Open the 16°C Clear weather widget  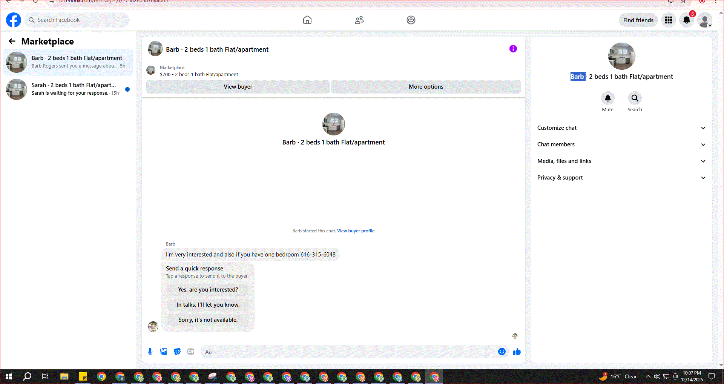618,376
